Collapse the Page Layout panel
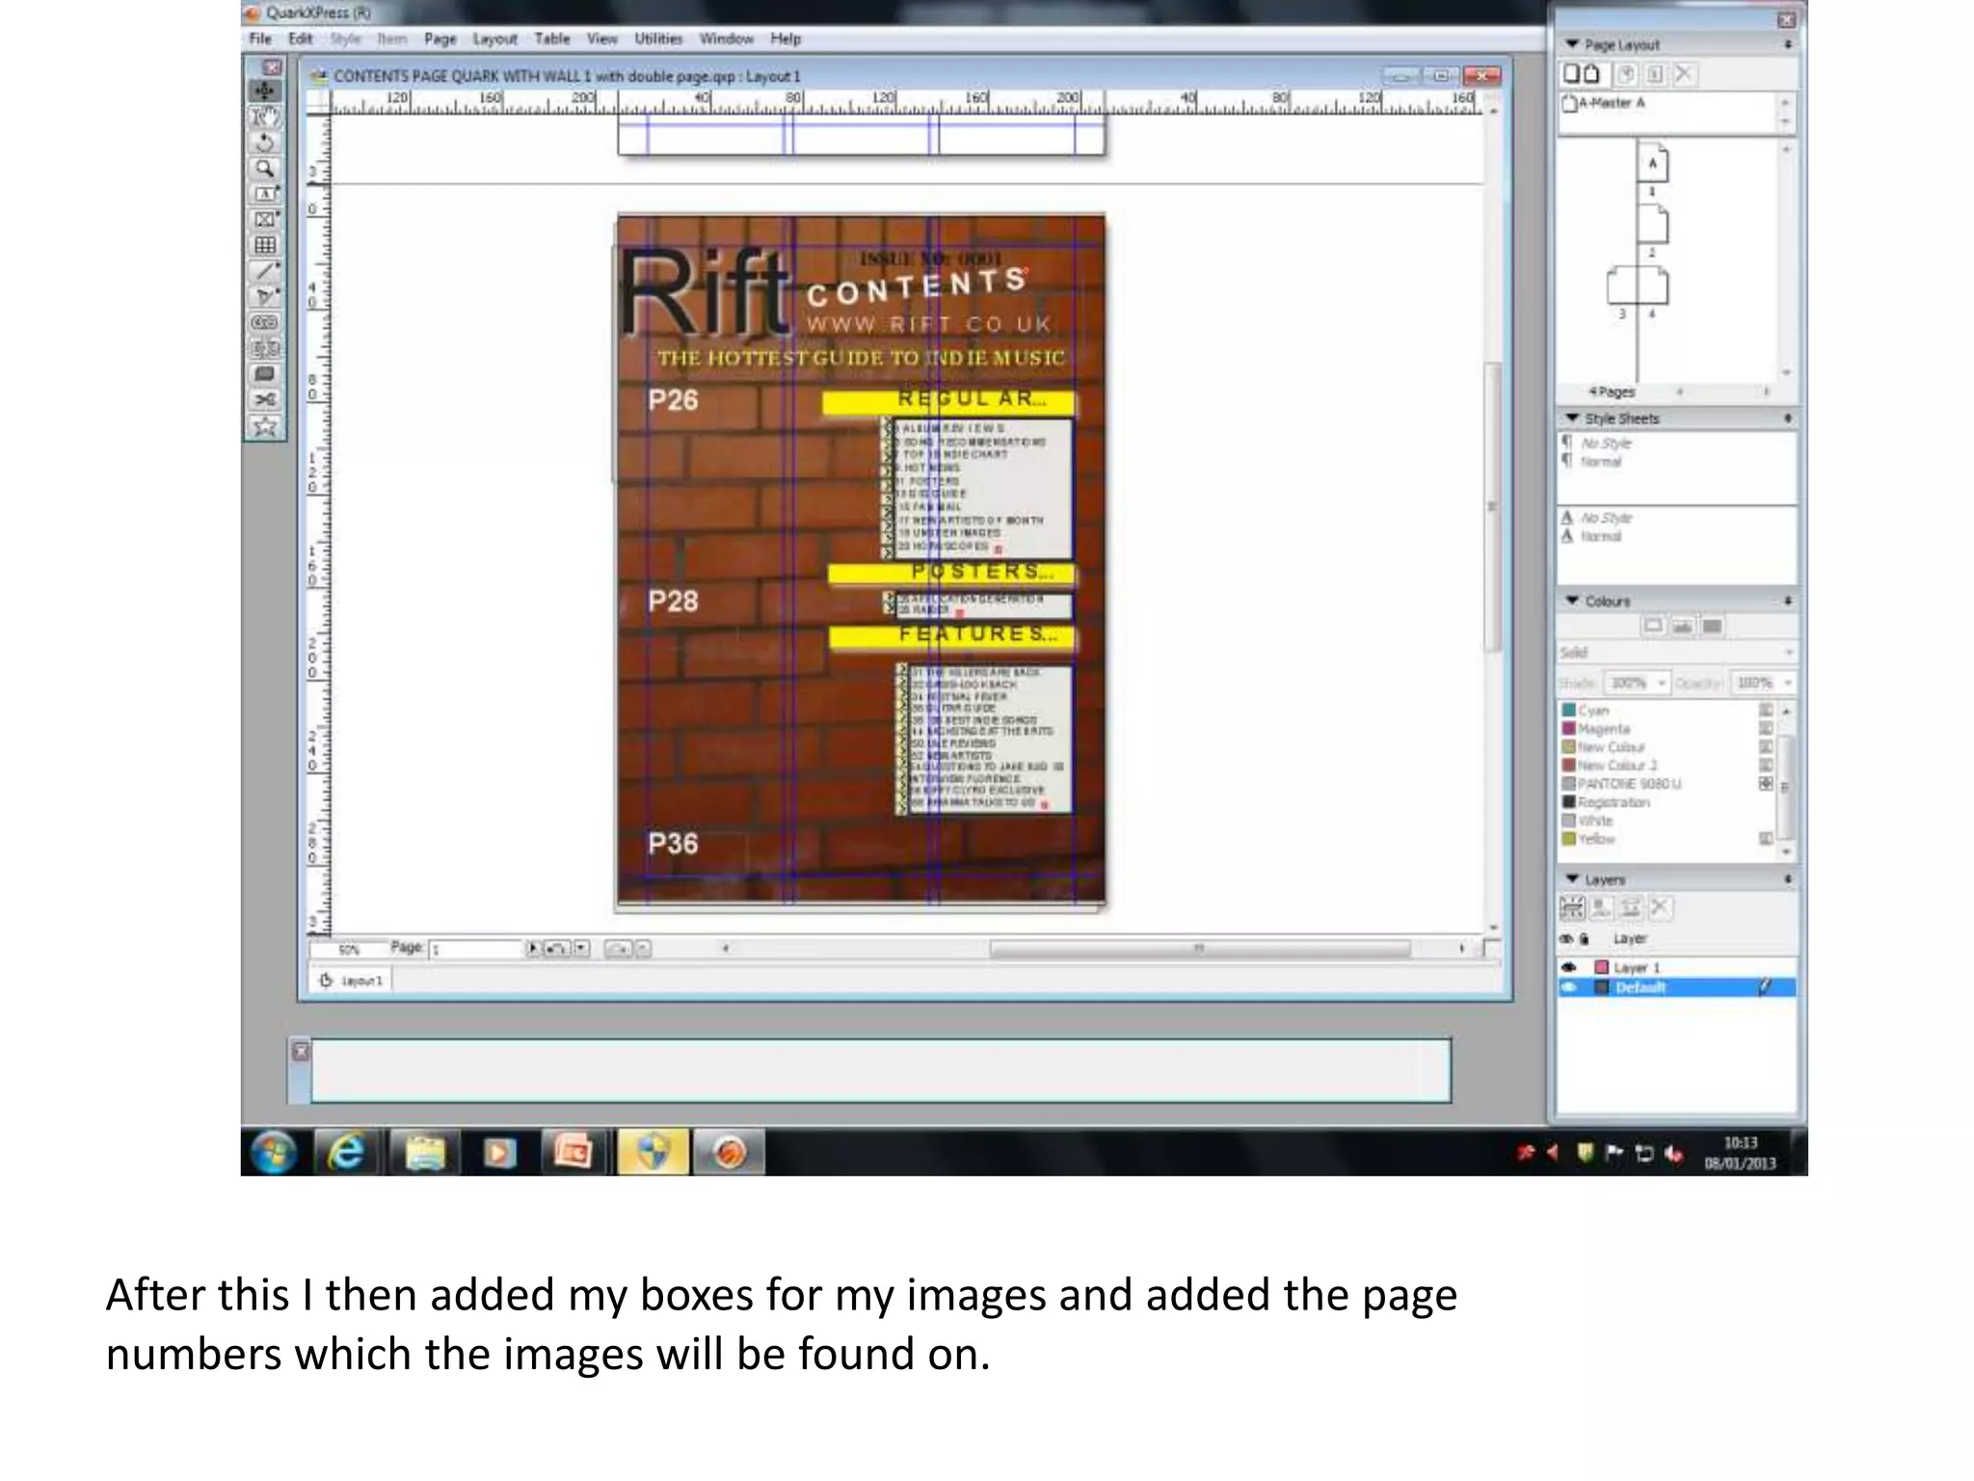 click(1572, 44)
